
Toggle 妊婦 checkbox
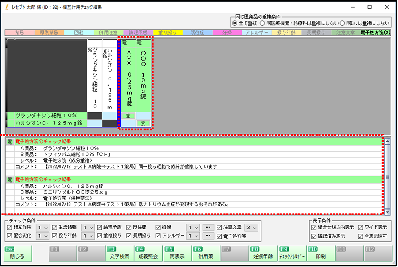click(158, 227)
